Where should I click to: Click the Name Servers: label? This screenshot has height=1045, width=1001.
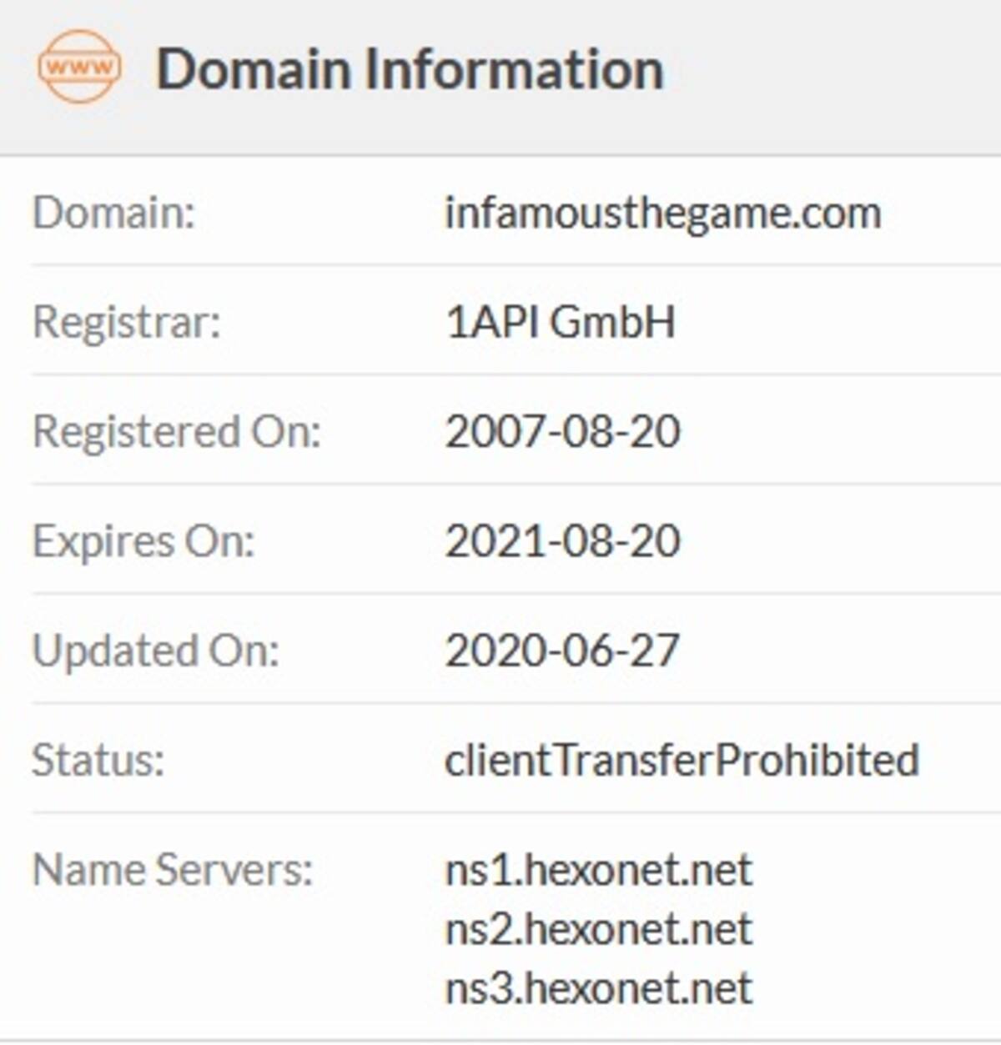173,870
